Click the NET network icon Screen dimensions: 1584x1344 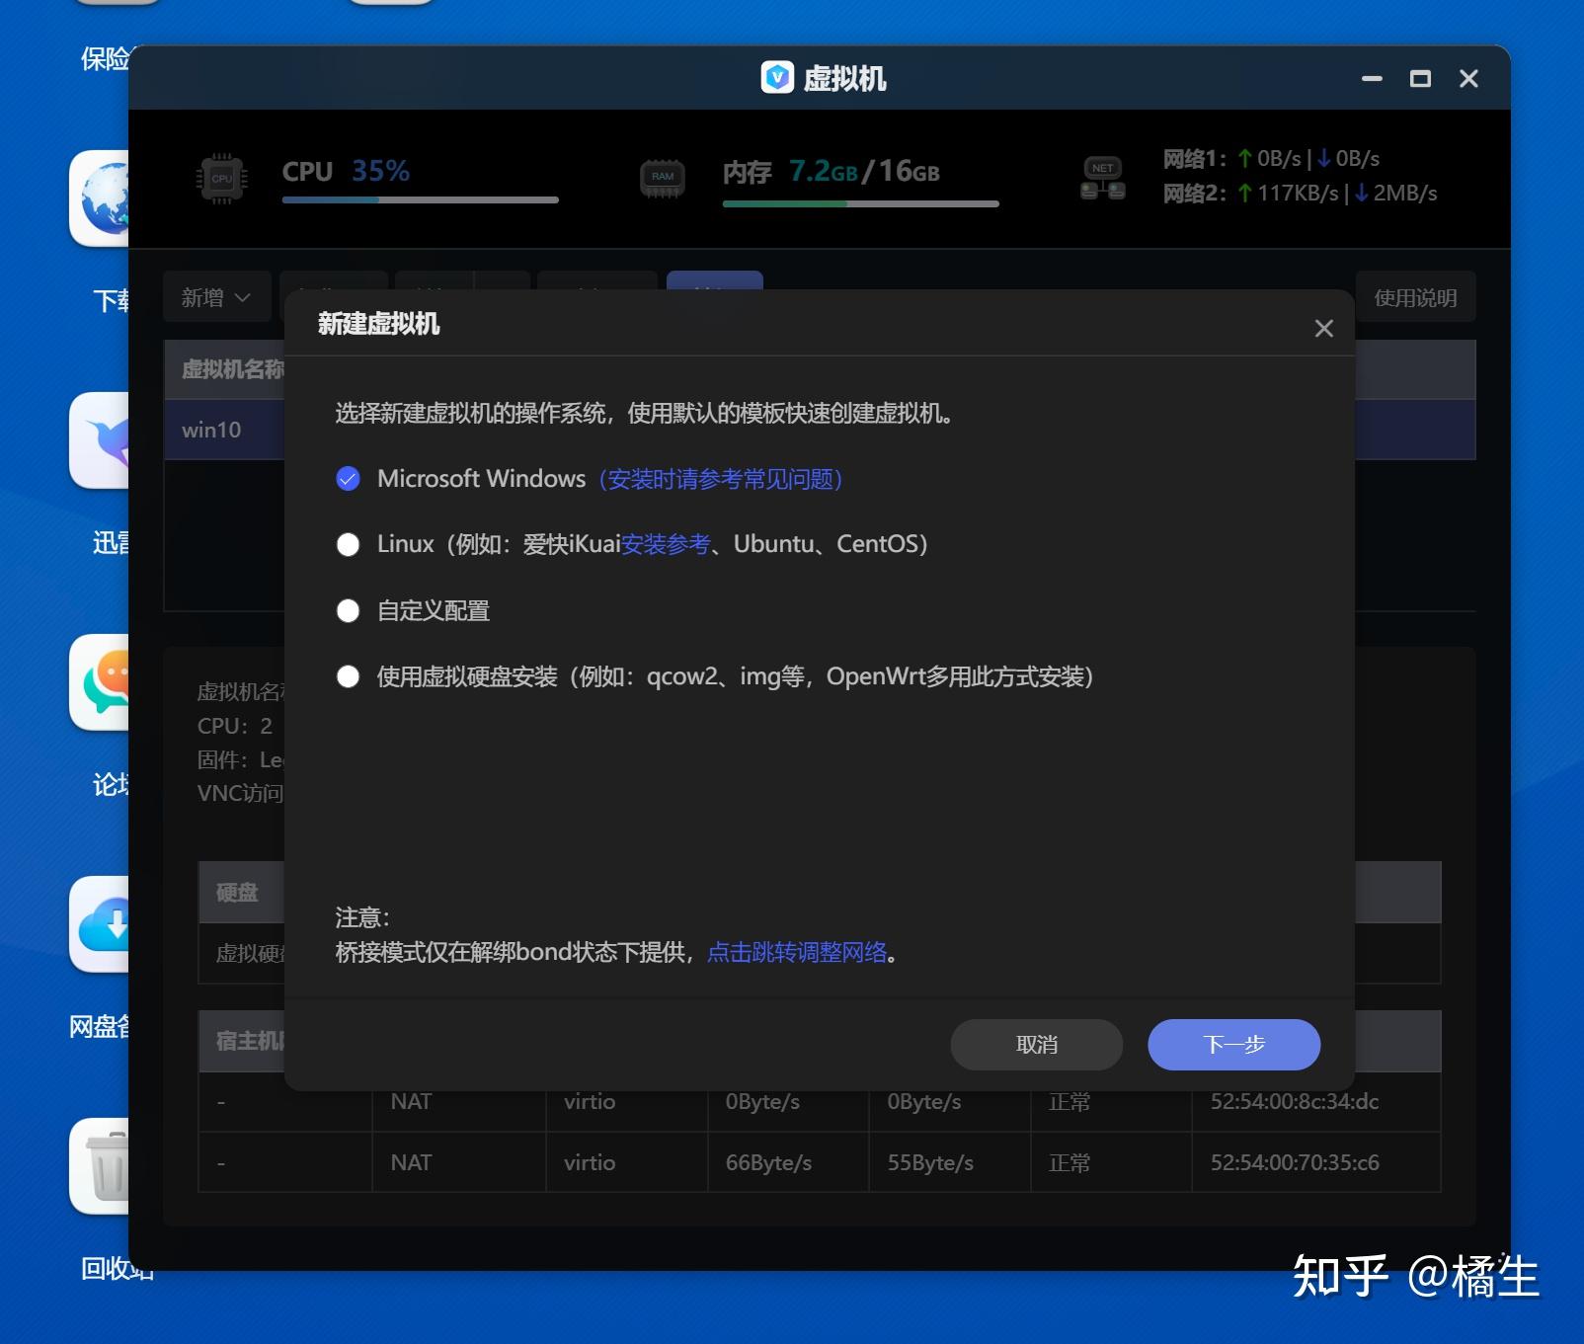click(1103, 179)
